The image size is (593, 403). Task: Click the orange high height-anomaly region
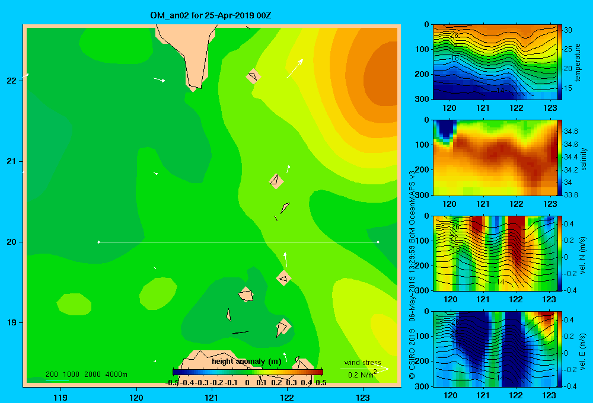pyautogui.click(x=382, y=73)
